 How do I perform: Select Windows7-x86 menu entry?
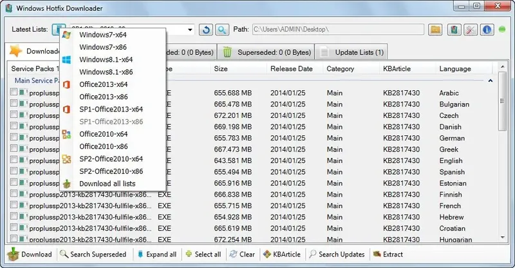[103, 47]
